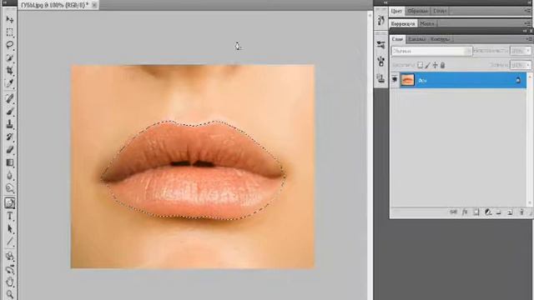This screenshot has height=300, width=534.
Task: Open the layer opacity slider arrow
Action: pos(528,51)
